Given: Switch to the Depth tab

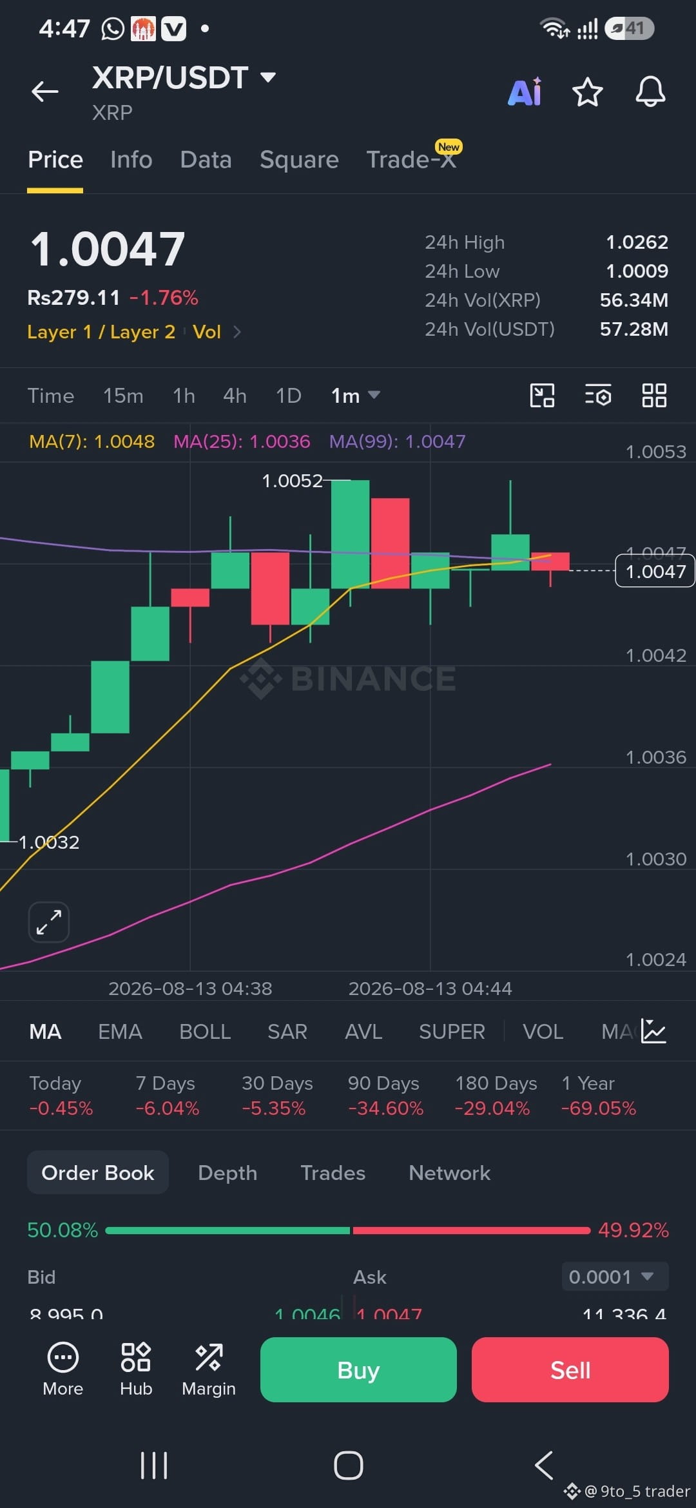Looking at the screenshot, I should 227,1173.
